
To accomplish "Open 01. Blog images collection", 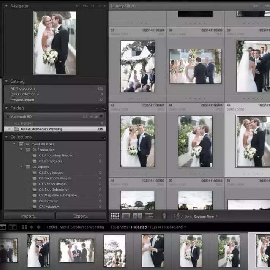I will [x=51, y=172].
